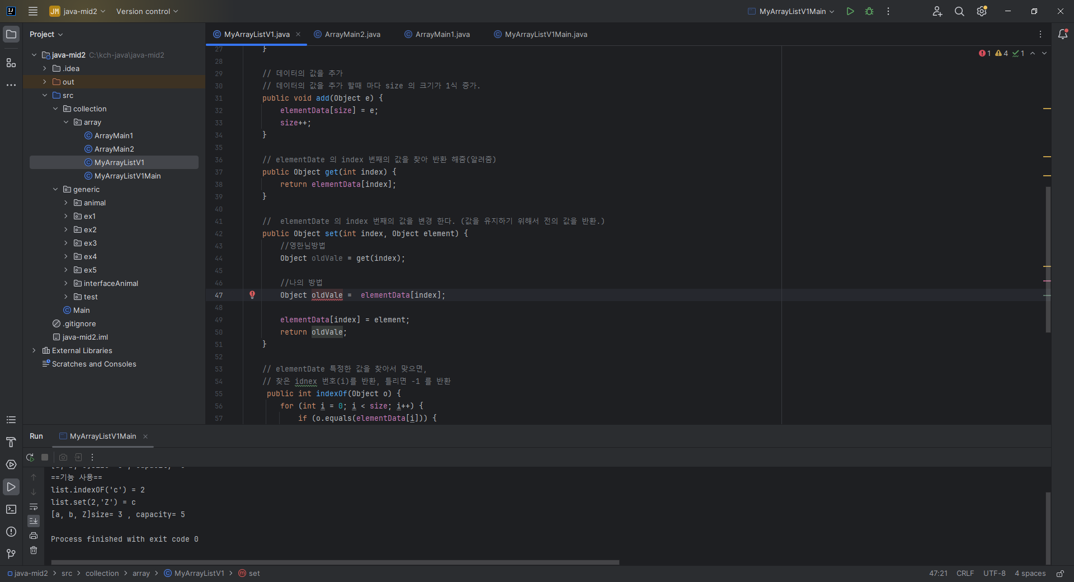Viewport: 1074px width, 582px height.
Task: Click the thread dump camera icon
Action: pos(63,457)
